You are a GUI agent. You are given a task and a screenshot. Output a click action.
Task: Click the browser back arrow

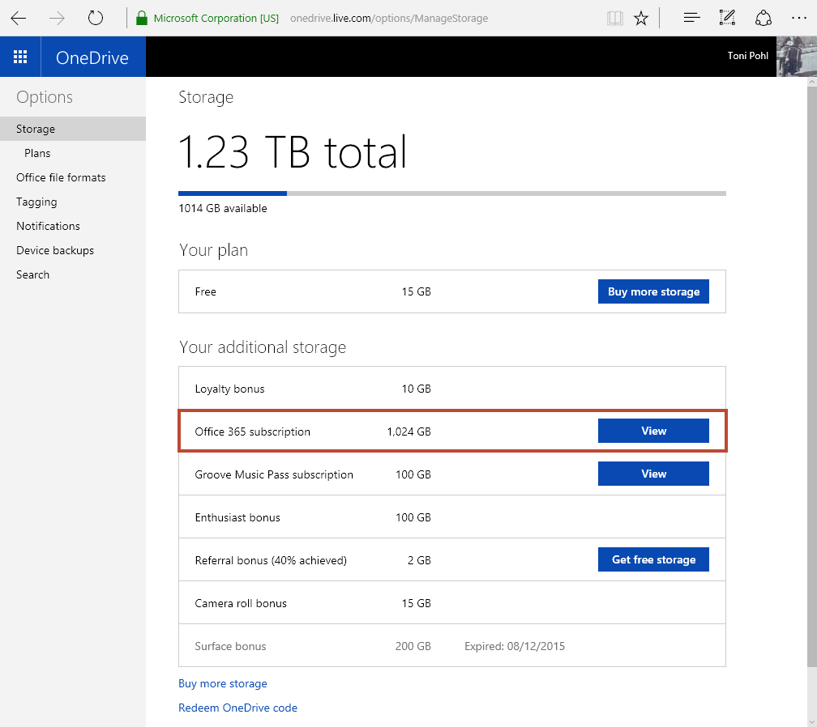coord(19,18)
